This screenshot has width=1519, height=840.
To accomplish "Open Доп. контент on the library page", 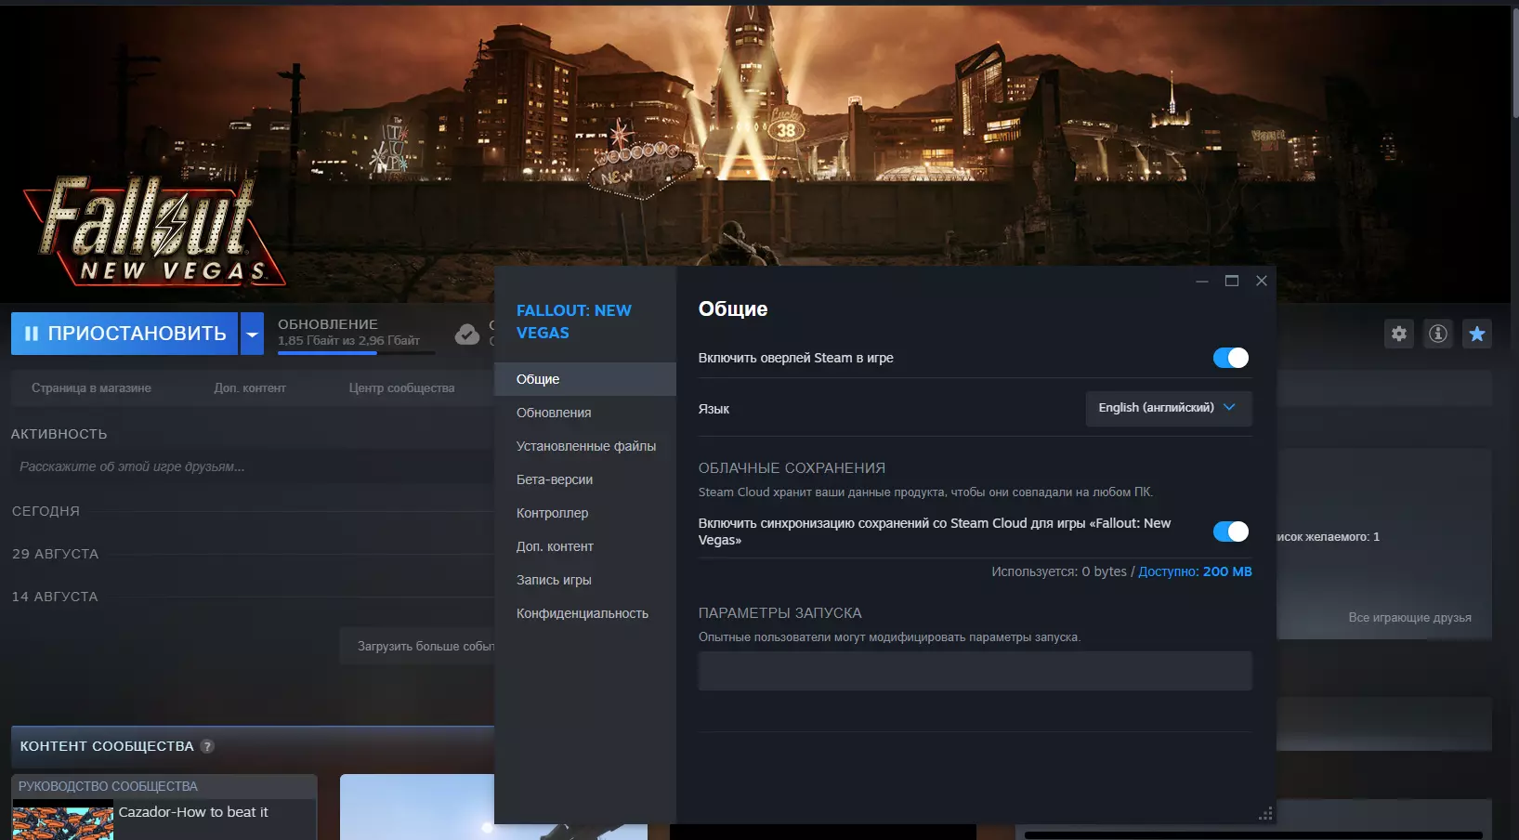I will 250,388.
